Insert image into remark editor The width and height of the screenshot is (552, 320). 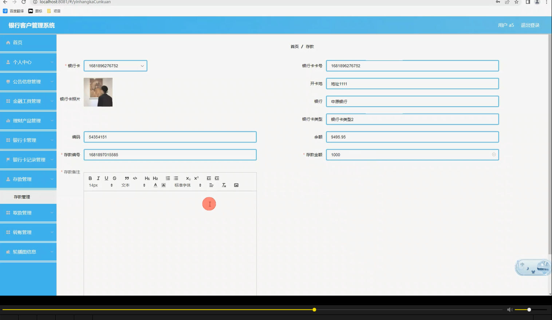pyautogui.click(x=236, y=185)
